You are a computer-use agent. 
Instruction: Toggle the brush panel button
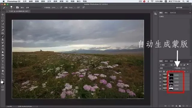(17, 7)
